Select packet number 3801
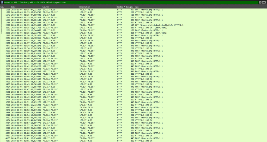Screen dimensions: 267x142 pos(133,105)
